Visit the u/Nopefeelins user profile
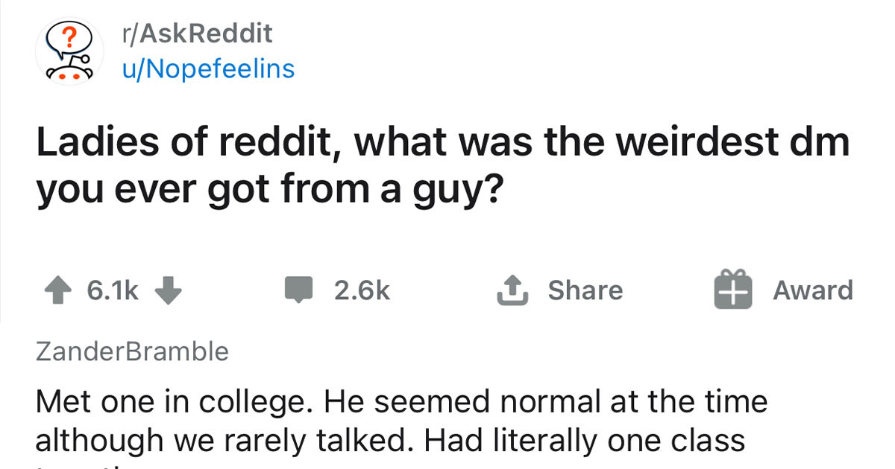The width and height of the screenshot is (895, 469). [x=207, y=68]
